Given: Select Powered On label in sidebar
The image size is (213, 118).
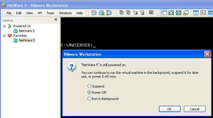Looking at the screenshot, I should pyautogui.click(x=22, y=26).
